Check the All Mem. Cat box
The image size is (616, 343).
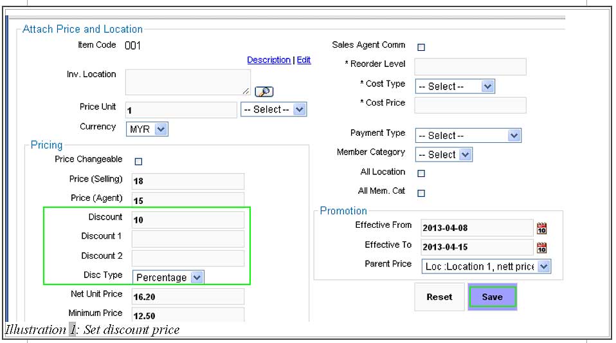(x=421, y=193)
